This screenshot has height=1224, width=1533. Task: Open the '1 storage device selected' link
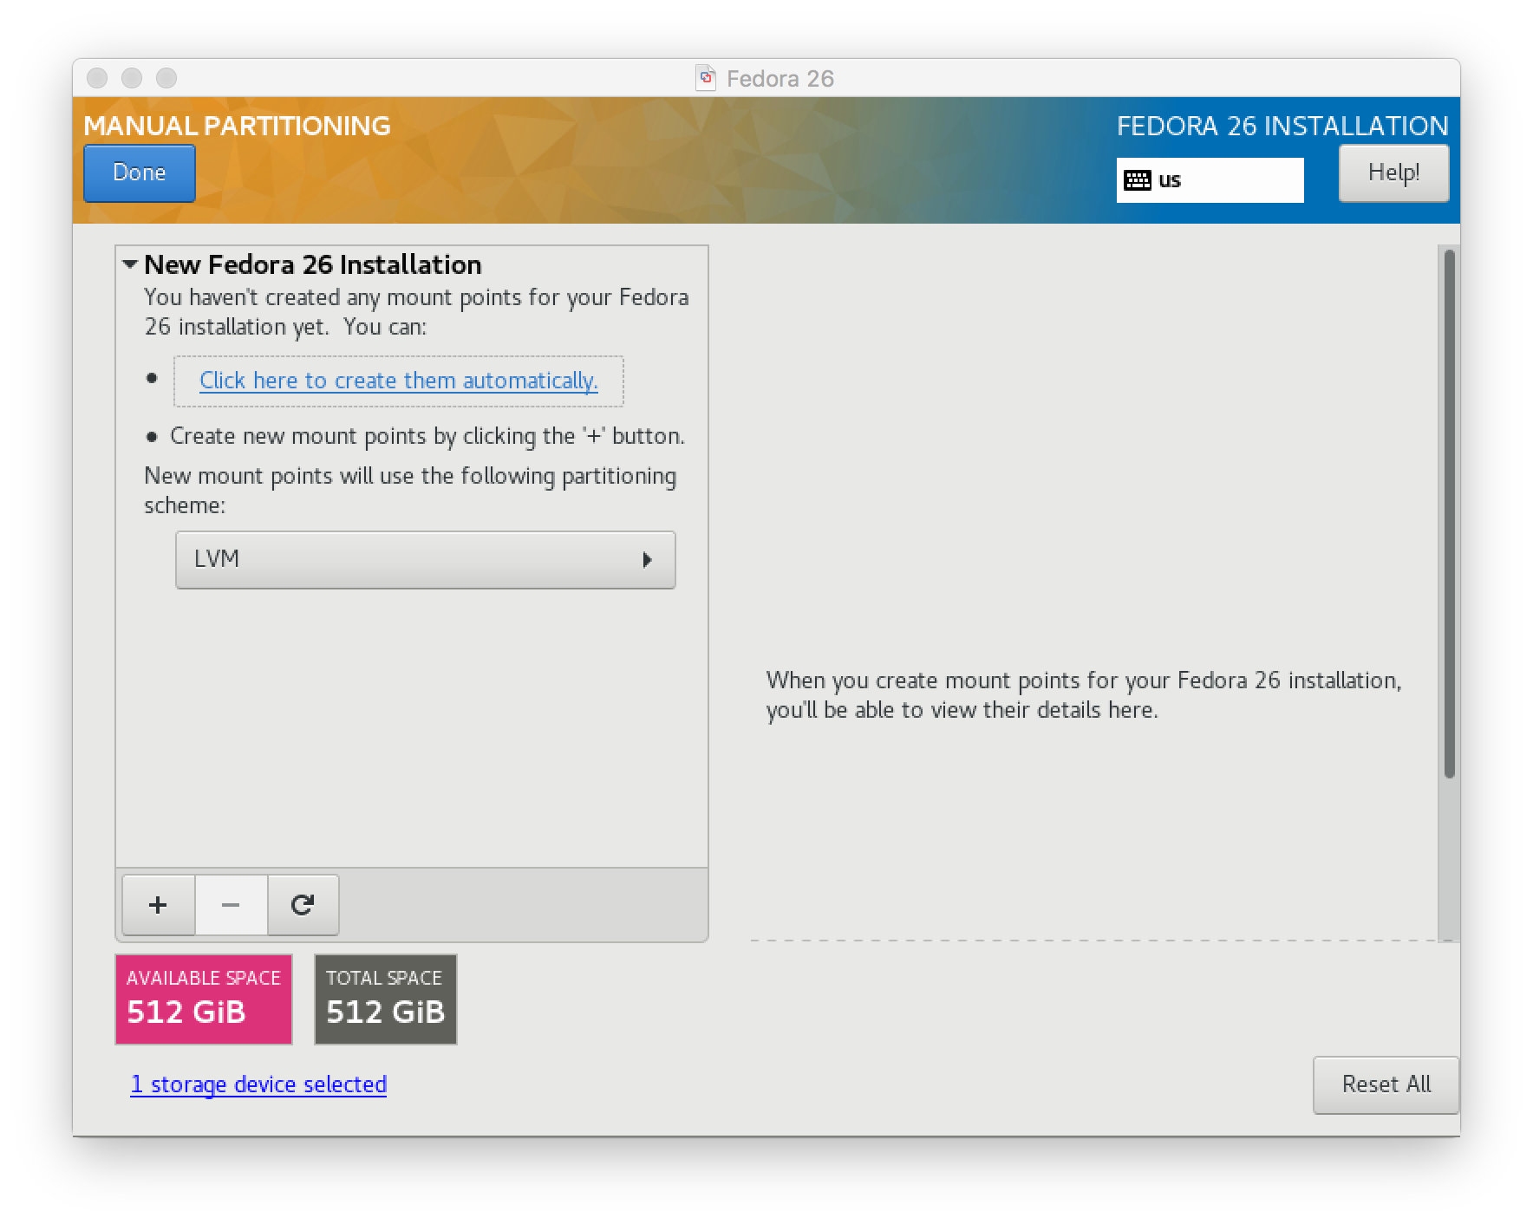coord(258,1084)
